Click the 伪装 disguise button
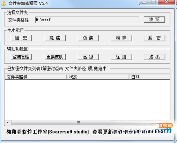177x143 pixels. [x=88, y=38]
